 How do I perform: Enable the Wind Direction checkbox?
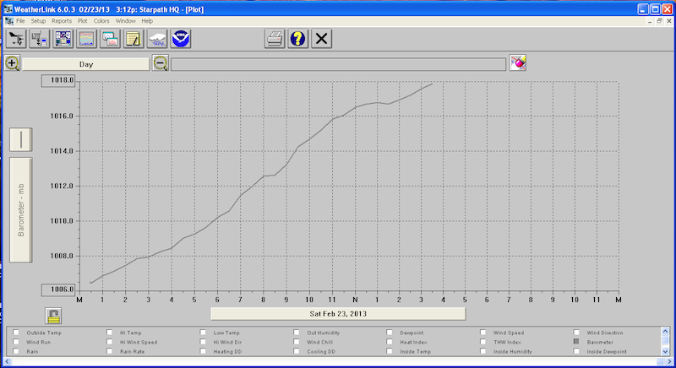coord(576,333)
